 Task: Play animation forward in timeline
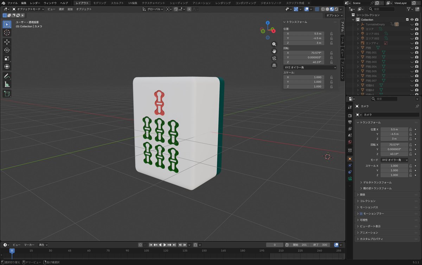tap(165, 245)
